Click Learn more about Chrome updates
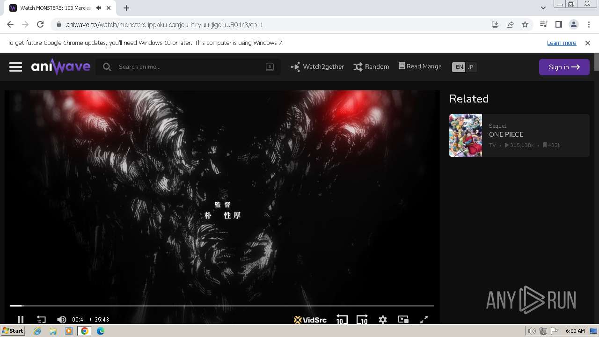599x337 pixels. (x=562, y=43)
